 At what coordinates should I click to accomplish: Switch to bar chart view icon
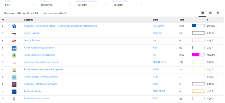218,13
